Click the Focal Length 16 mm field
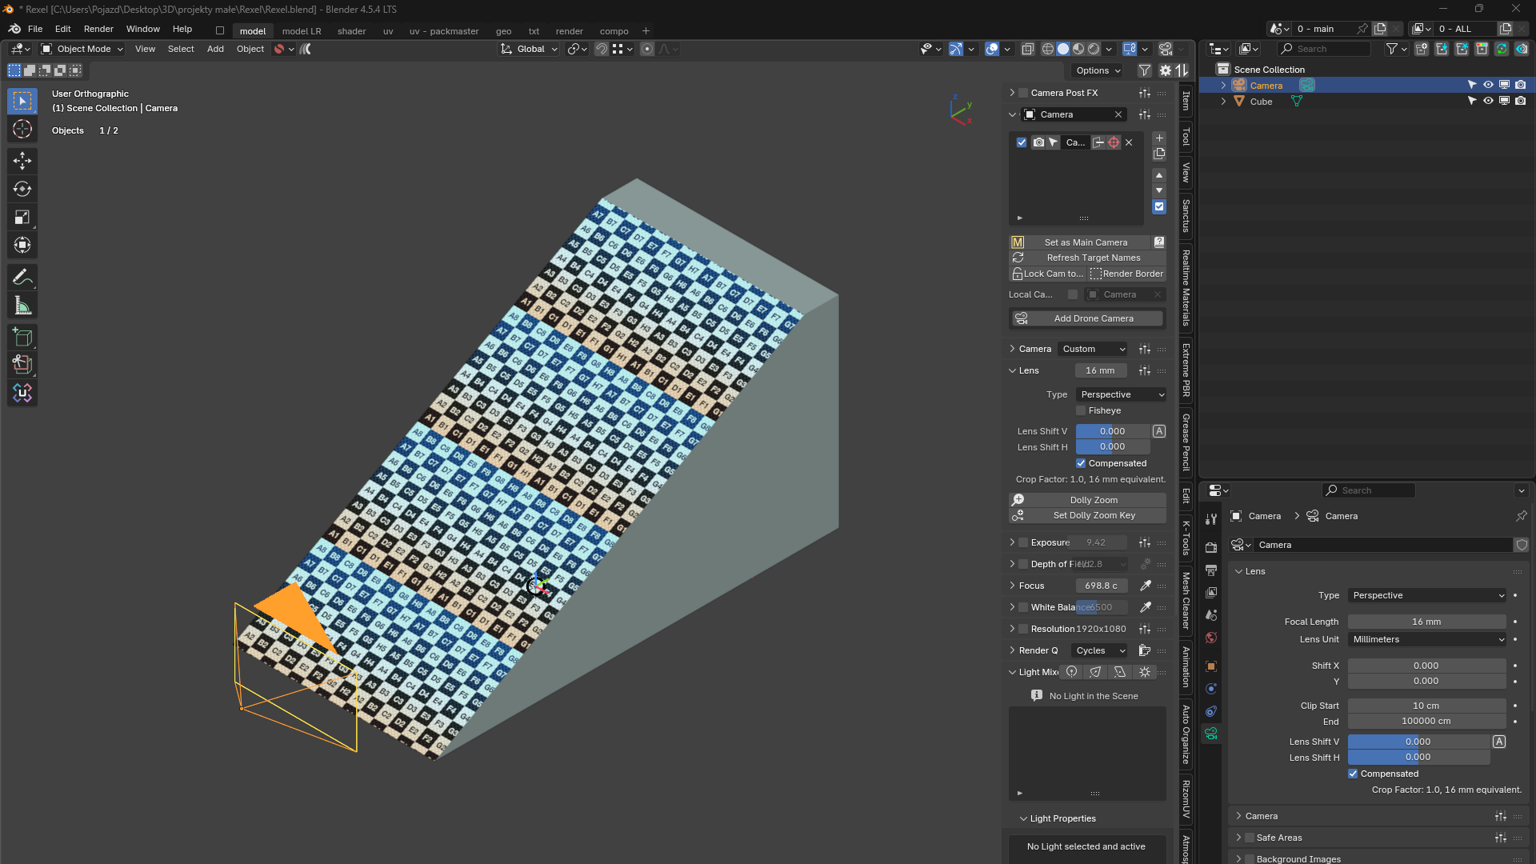1536x864 pixels. 1427,622
